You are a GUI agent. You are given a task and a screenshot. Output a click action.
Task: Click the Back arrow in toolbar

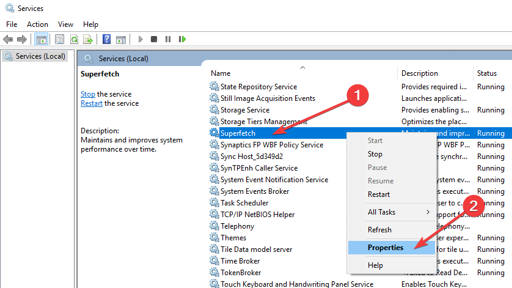click(x=8, y=39)
